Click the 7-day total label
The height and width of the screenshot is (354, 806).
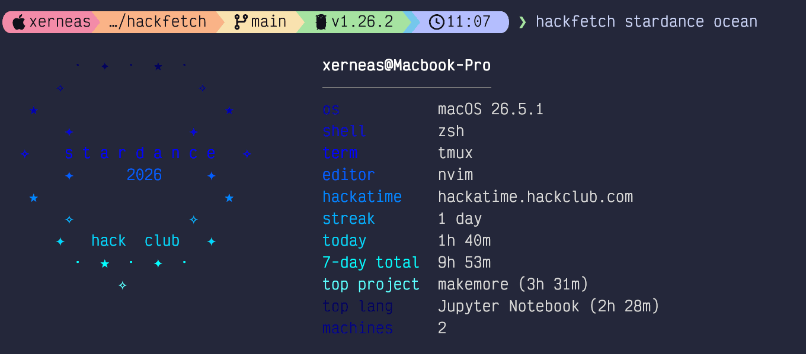point(371,262)
